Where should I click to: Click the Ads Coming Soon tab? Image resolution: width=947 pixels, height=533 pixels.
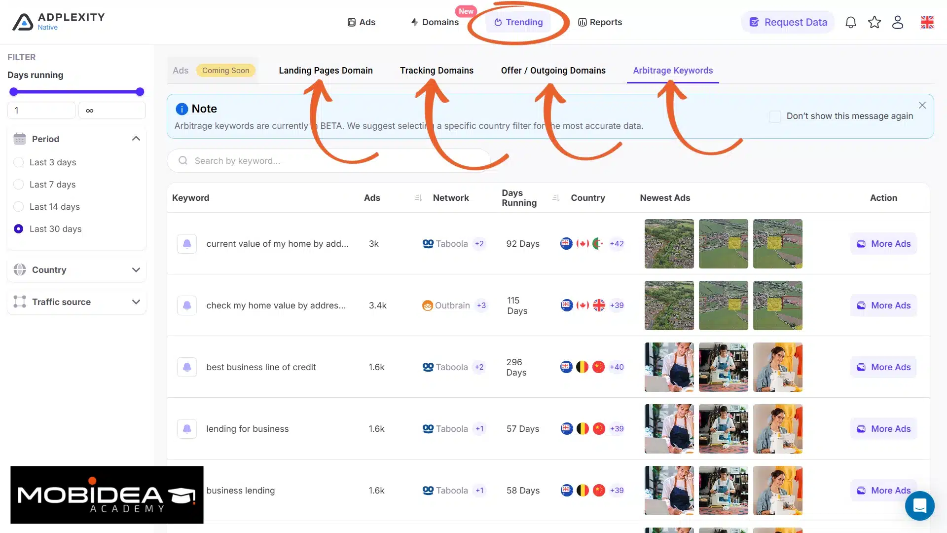[213, 71]
